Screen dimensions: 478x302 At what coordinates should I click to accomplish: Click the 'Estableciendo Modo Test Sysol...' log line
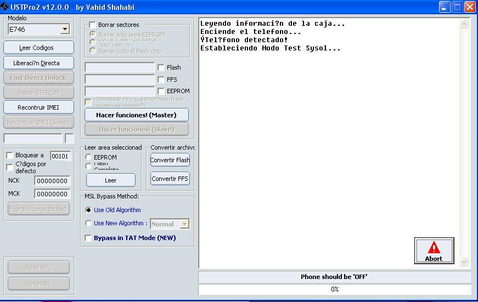pyautogui.click(x=271, y=48)
